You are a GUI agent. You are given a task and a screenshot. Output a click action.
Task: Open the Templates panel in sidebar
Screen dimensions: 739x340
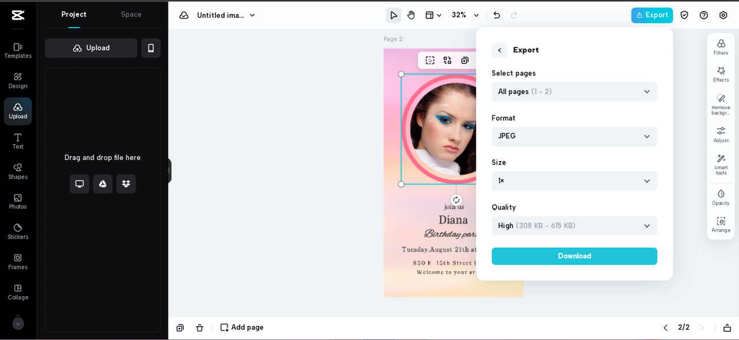18,50
